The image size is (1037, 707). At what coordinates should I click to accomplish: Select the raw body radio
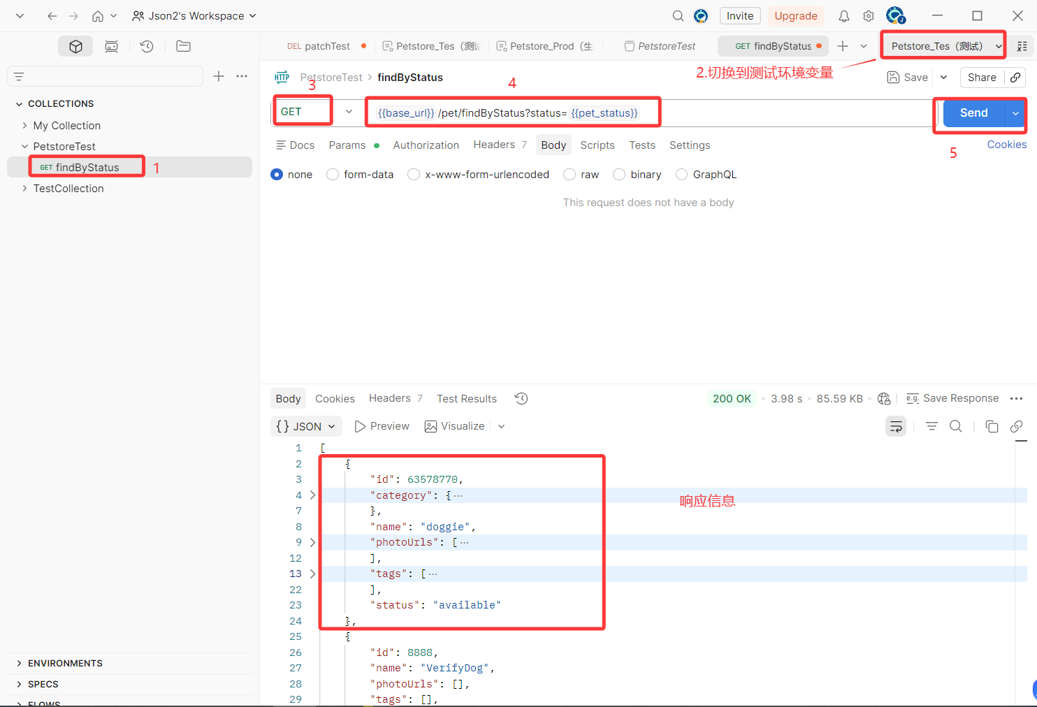[x=570, y=175]
